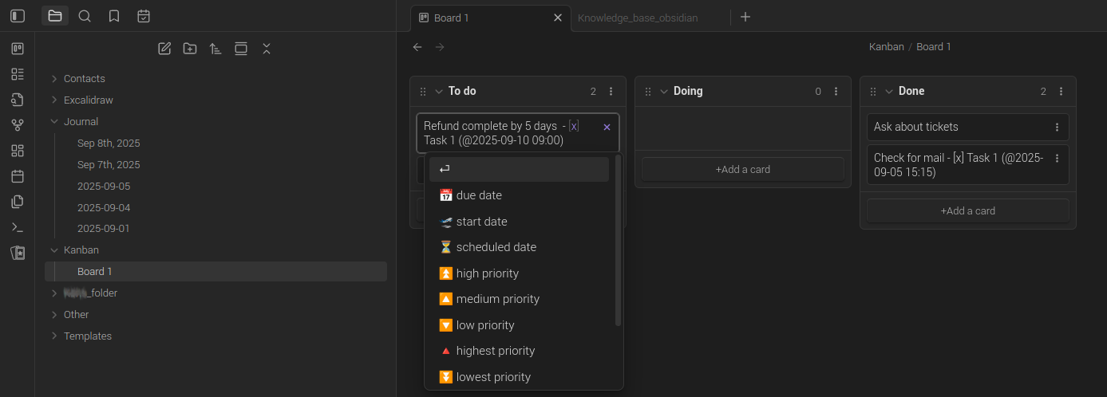Open the To do list options menu
Image resolution: width=1107 pixels, height=397 pixels.
click(x=611, y=92)
